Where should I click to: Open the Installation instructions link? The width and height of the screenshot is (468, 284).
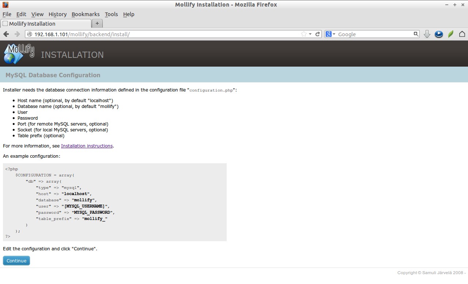click(87, 146)
